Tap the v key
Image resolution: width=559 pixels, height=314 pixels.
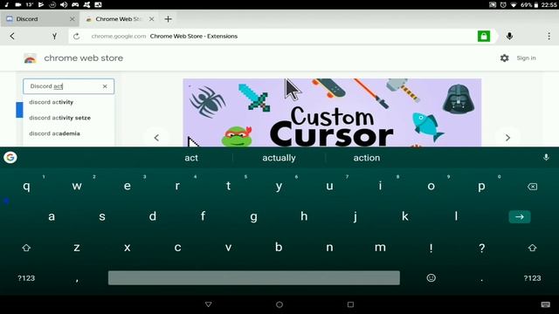point(228,248)
